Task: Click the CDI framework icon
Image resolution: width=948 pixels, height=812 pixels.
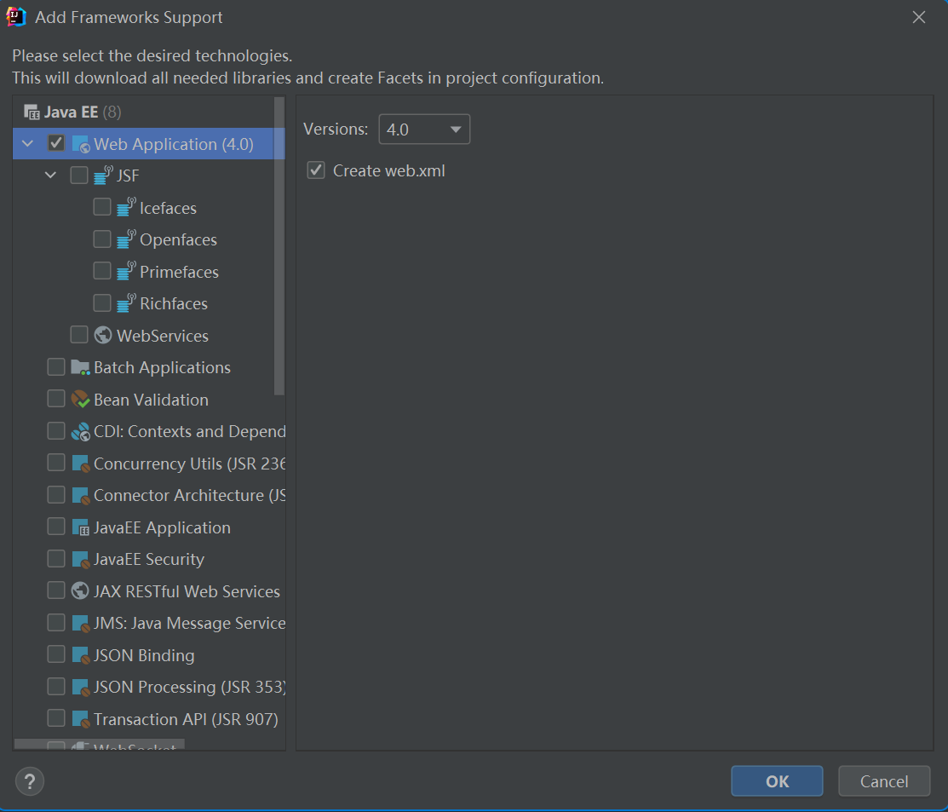Action: tap(80, 431)
